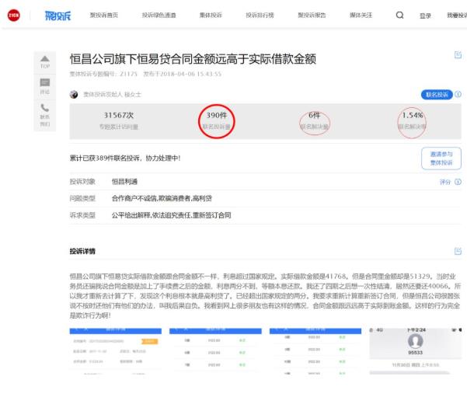Open comments via the 评论 sidebar icon
467x397 pixels.
tap(45, 86)
